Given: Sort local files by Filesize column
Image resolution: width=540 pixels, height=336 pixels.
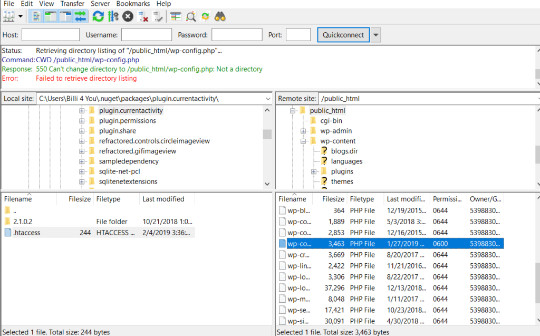Looking at the screenshot, I should click(75, 199).
